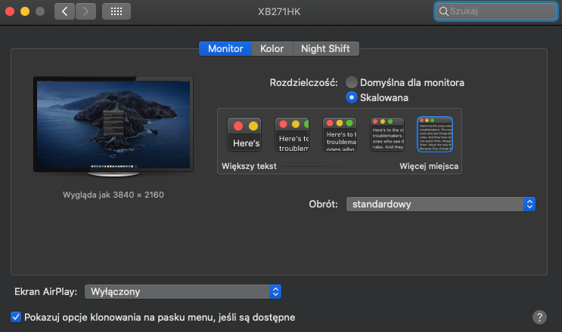The image size is (562, 332).
Task: Open the 'Obrót' rotation dropdown
Action: tap(441, 204)
